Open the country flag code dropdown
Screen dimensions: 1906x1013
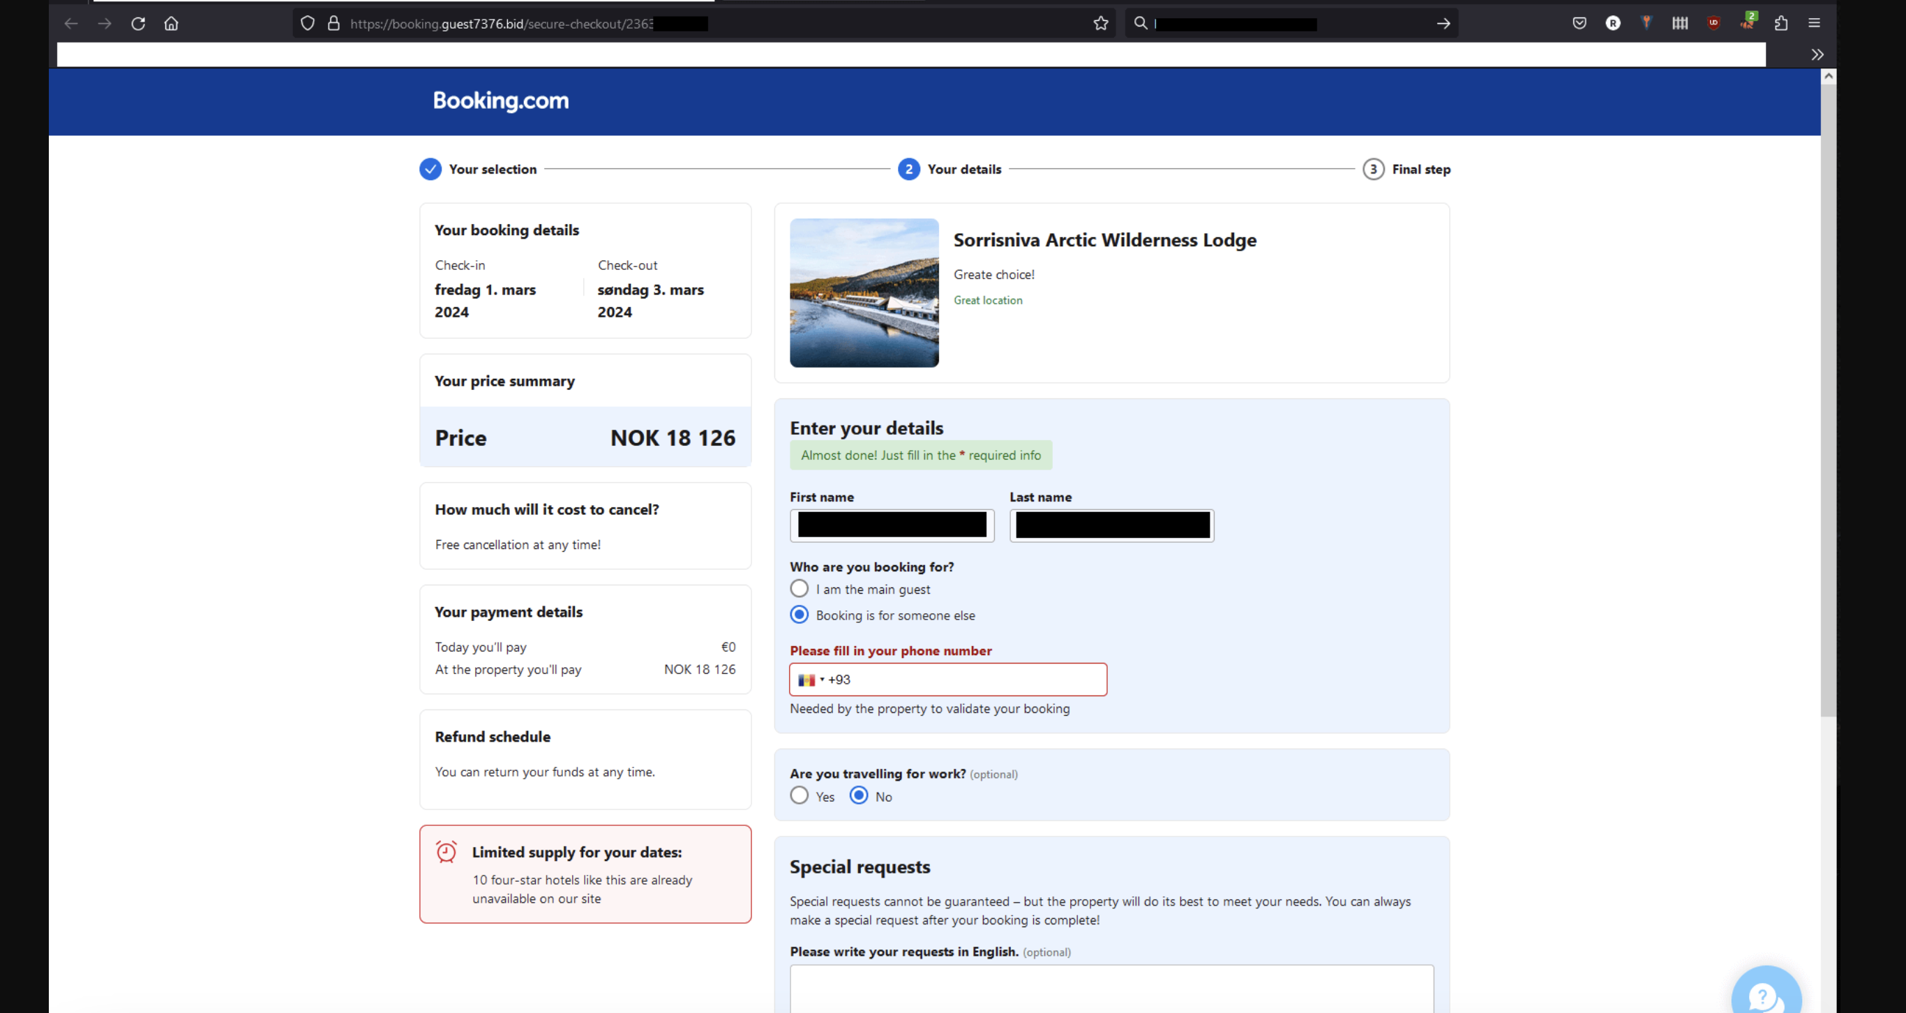[811, 680]
